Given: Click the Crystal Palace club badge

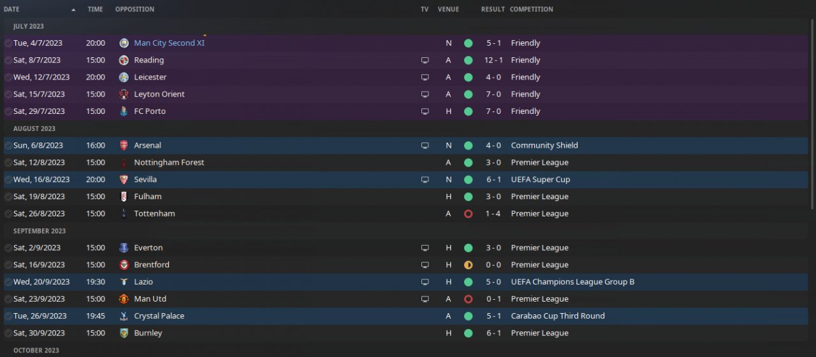Looking at the screenshot, I should [x=124, y=316].
